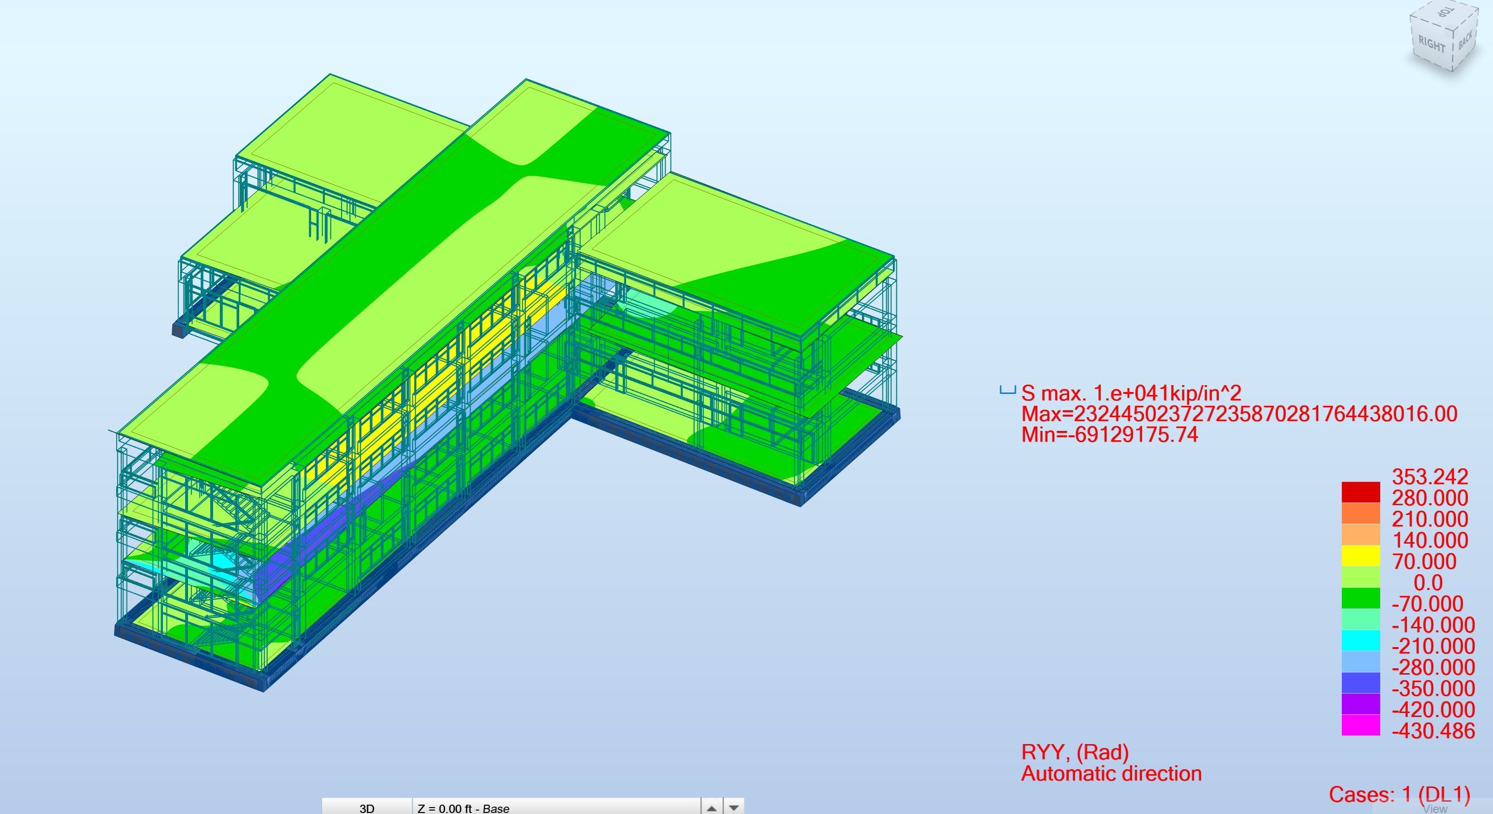This screenshot has height=814, width=1493.
Task: Click the legend value -430.486
Action: [1433, 730]
